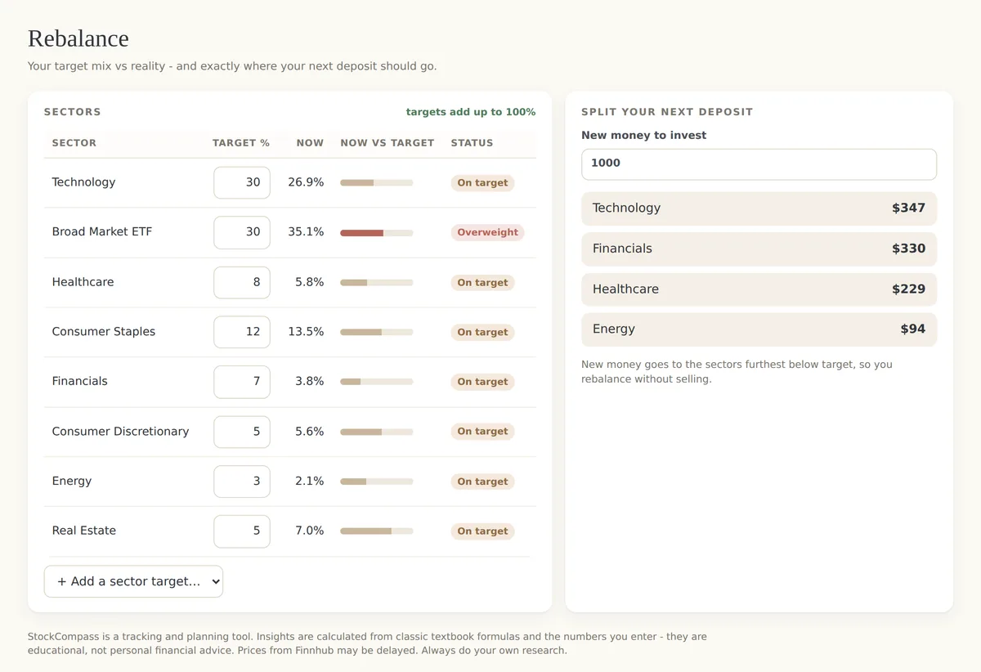The width and height of the screenshot is (981, 672).
Task: Click the Healthcare sector name in table
Action: [83, 282]
